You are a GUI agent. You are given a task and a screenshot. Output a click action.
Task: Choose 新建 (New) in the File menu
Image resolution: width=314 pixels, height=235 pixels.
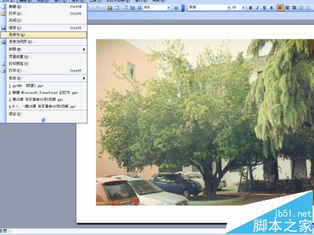pos(43,6)
